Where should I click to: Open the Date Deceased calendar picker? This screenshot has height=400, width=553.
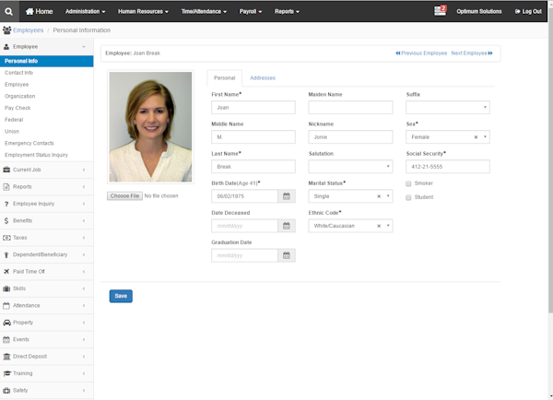click(x=287, y=226)
